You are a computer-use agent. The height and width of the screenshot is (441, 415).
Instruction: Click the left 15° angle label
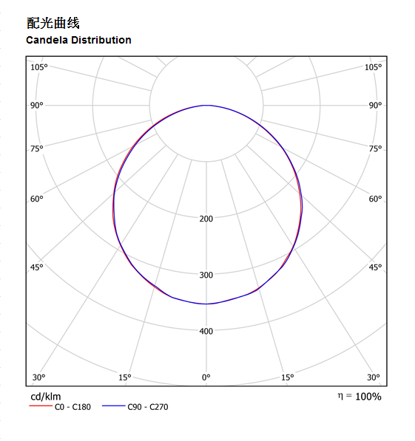(125, 377)
